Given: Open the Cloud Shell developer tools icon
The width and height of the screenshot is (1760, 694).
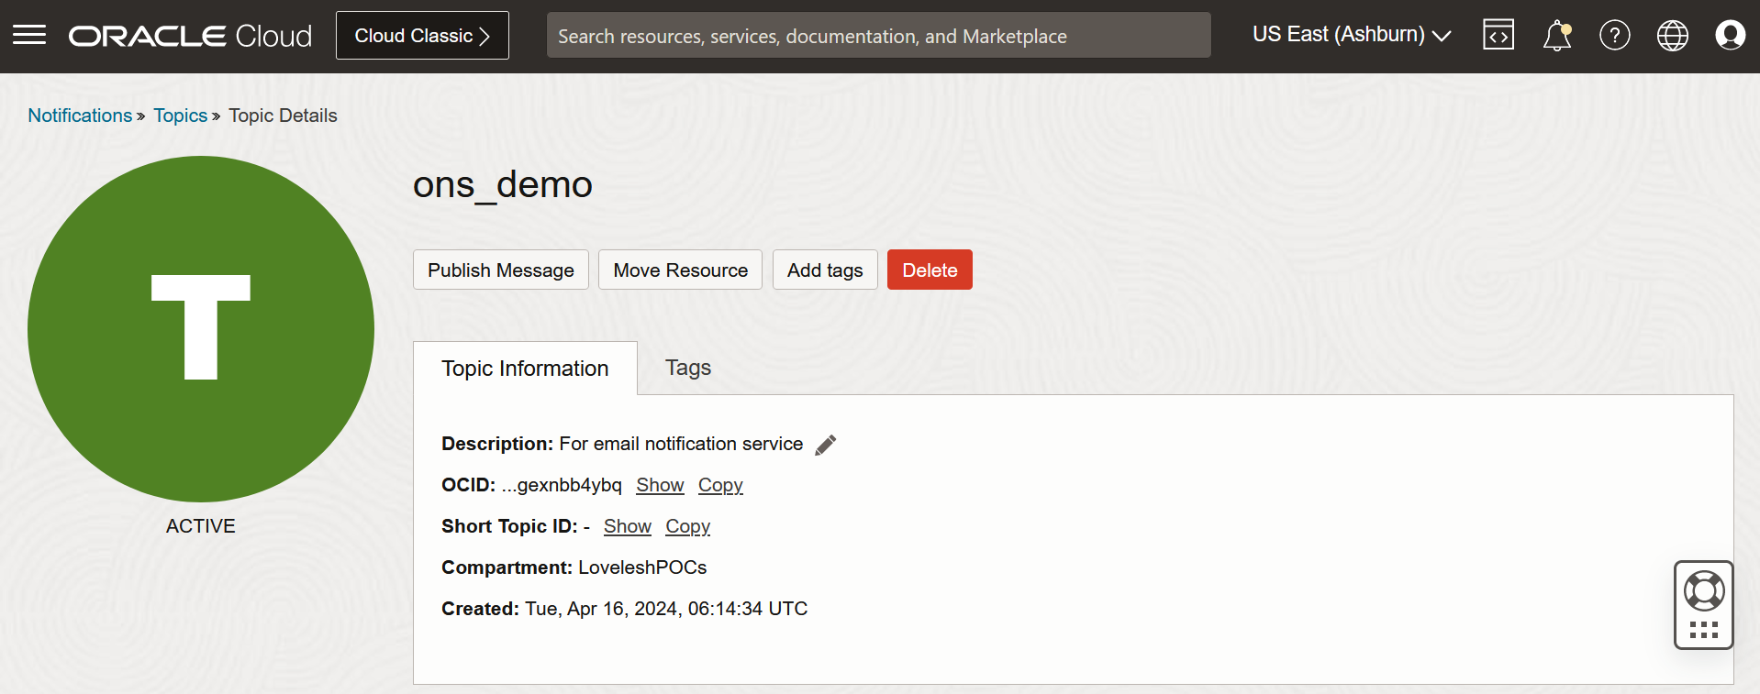Looking at the screenshot, I should 1498,36.
